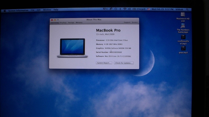Close the About This Mac window
209x117 pixels.
[52, 20]
